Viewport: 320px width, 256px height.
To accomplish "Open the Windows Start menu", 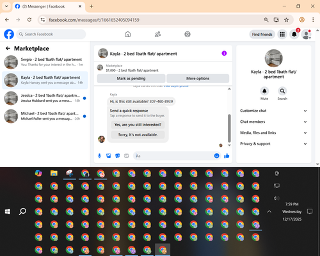I will tap(8, 211).
